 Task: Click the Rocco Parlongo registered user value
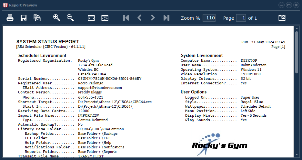(x=91, y=83)
